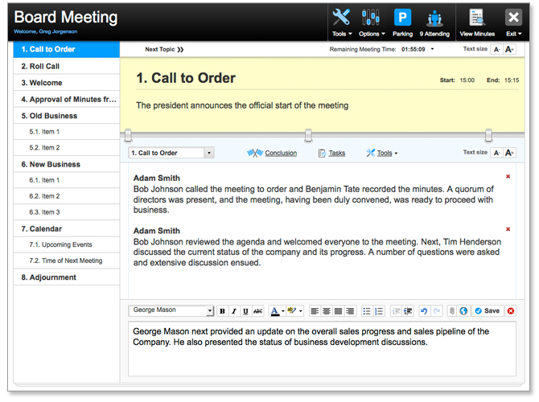Toggle underline formatting
Screen dimensions: 539x402
click(x=245, y=311)
